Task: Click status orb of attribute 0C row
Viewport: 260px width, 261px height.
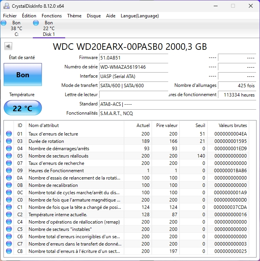Action: click(9, 192)
